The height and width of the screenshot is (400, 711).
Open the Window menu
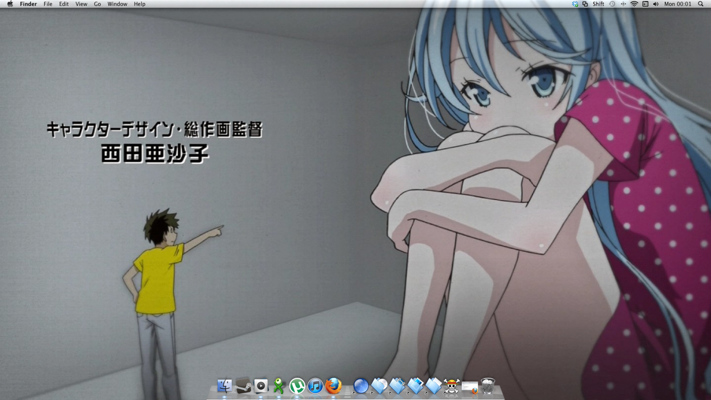[117, 4]
